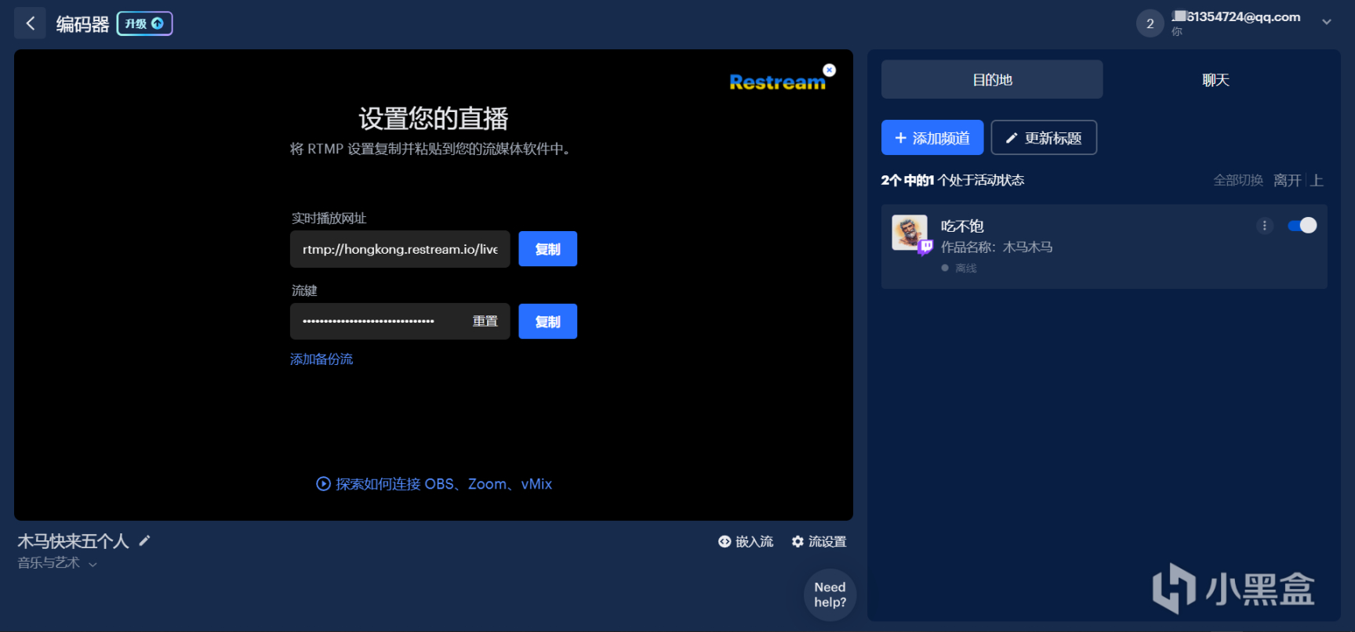Click the 吃不饱 channel name
Viewport: 1355px width, 632px height.
(x=962, y=226)
